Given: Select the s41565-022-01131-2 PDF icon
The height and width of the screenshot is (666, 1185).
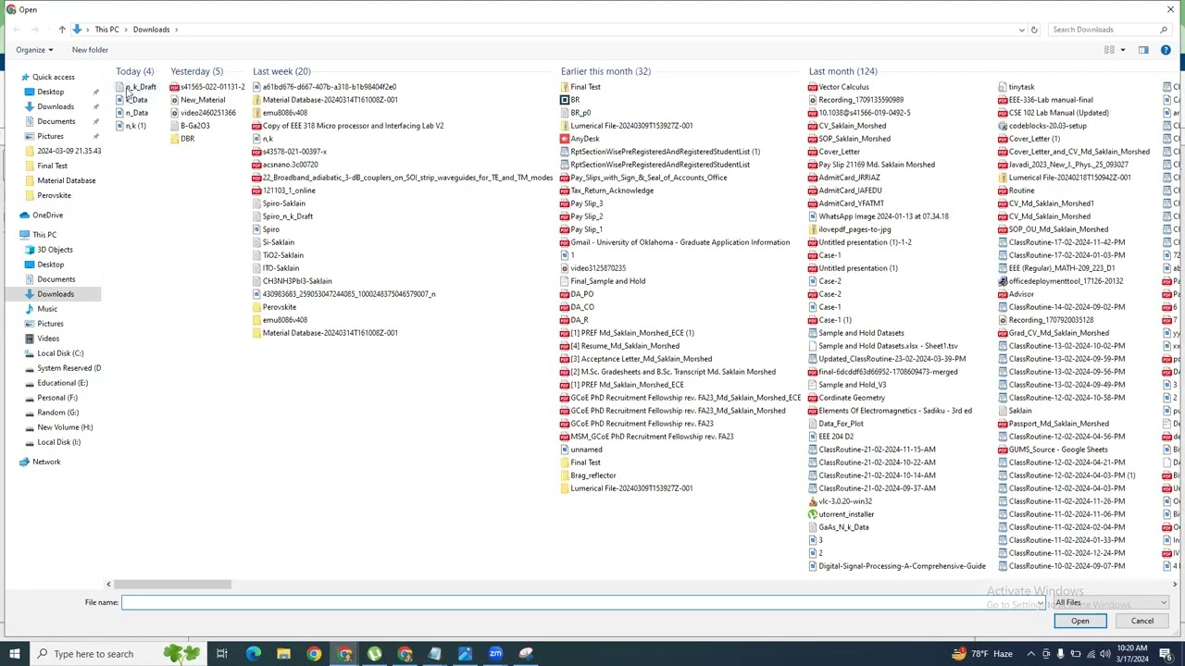Looking at the screenshot, I should (174, 87).
